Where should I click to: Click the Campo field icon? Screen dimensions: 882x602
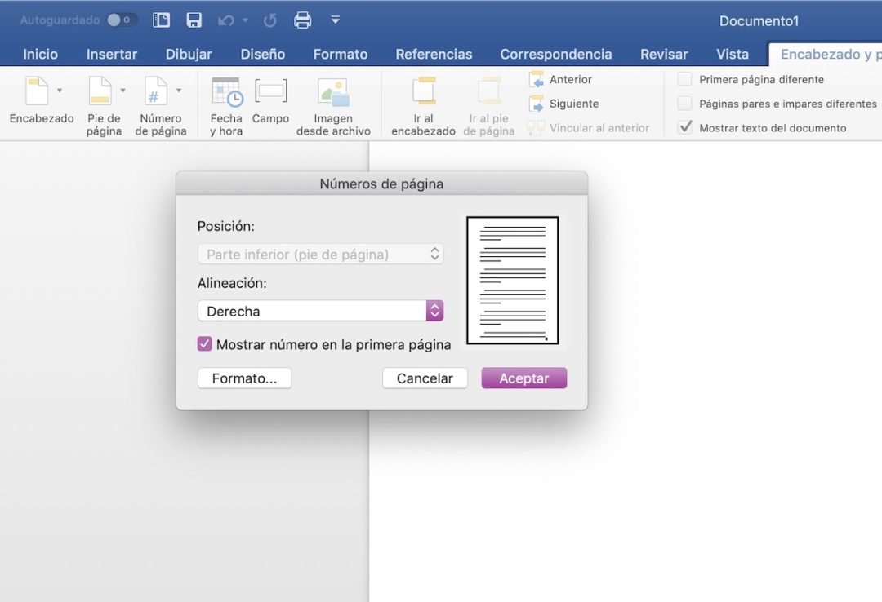[270, 91]
